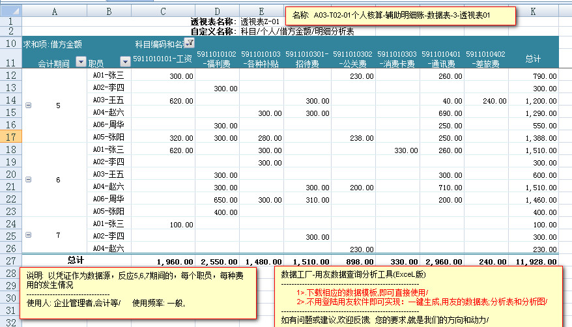
Task: Click the 求和项:借方金额 cell
Action: tap(53, 44)
